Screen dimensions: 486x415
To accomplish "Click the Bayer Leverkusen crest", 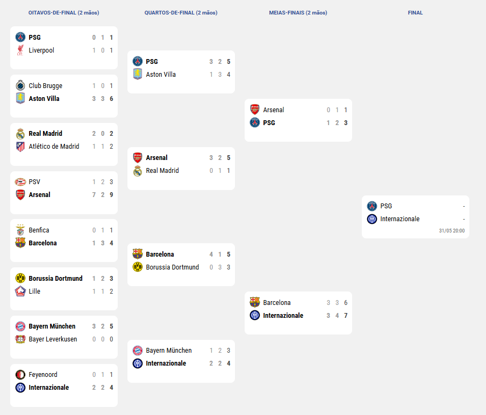I will tap(20, 339).
